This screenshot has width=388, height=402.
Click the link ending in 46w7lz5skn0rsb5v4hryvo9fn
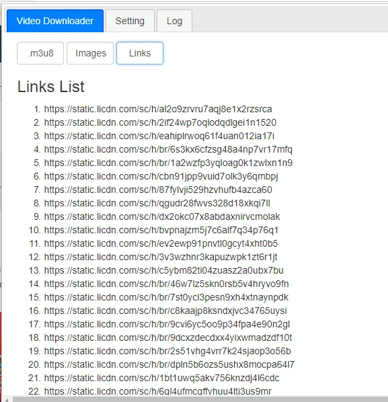(x=167, y=284)
